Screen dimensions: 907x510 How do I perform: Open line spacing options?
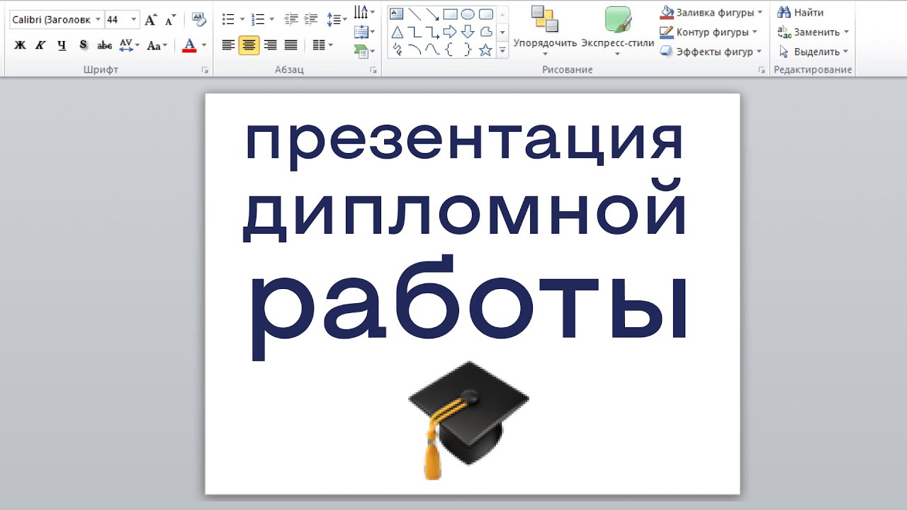tap(336, 19)
